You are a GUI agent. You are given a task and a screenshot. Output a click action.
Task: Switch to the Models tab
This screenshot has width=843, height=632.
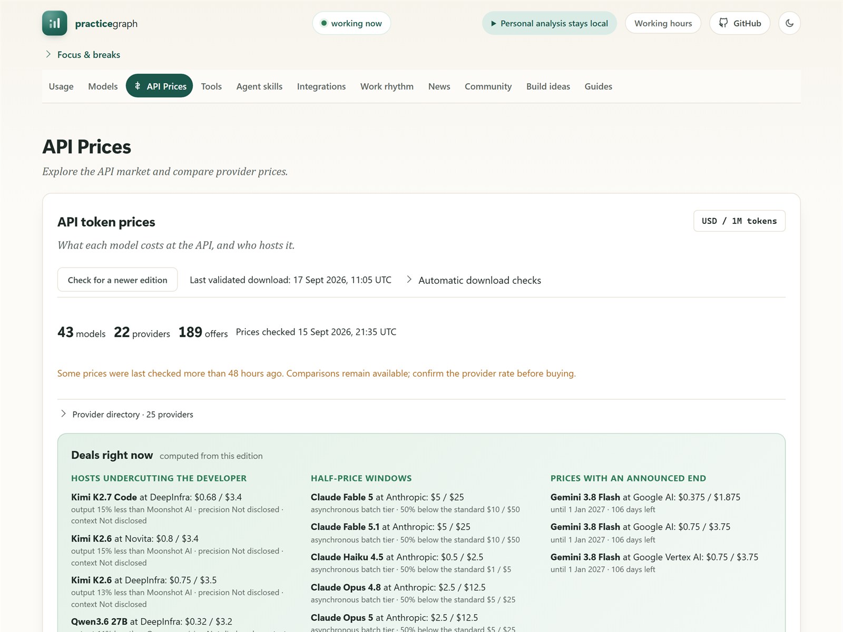[103, 86]
